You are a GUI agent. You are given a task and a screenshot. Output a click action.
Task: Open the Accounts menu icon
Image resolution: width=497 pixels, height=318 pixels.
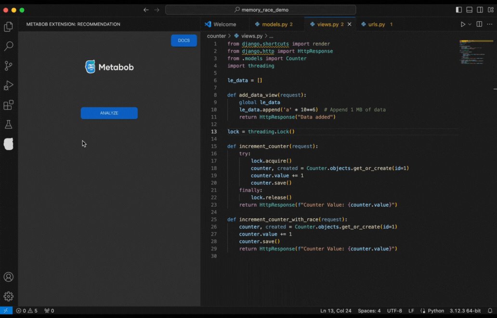tap(9, 277)
